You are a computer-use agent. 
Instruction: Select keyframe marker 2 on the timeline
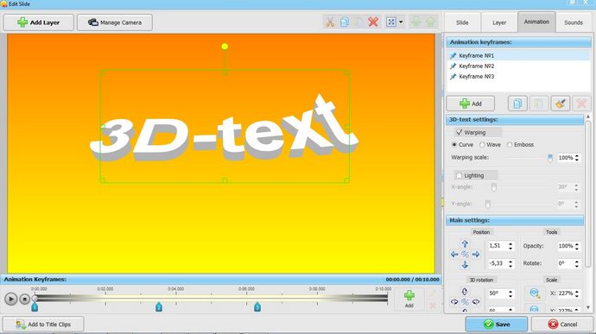pos(159,307)
